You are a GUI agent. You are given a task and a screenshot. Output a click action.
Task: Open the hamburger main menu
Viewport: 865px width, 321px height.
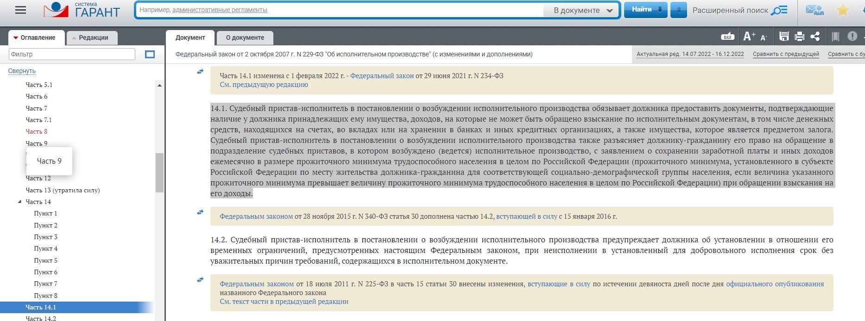coord(20,10)
